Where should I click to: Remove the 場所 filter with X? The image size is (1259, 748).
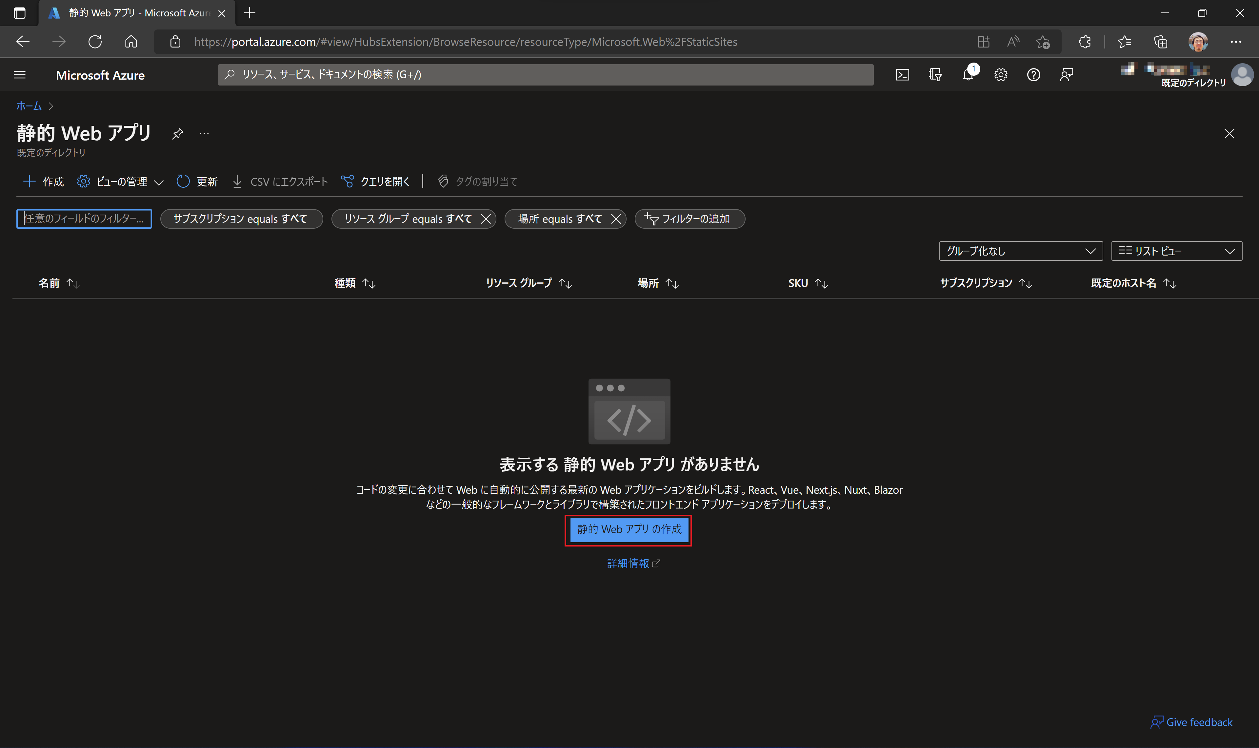click(616, 219)
